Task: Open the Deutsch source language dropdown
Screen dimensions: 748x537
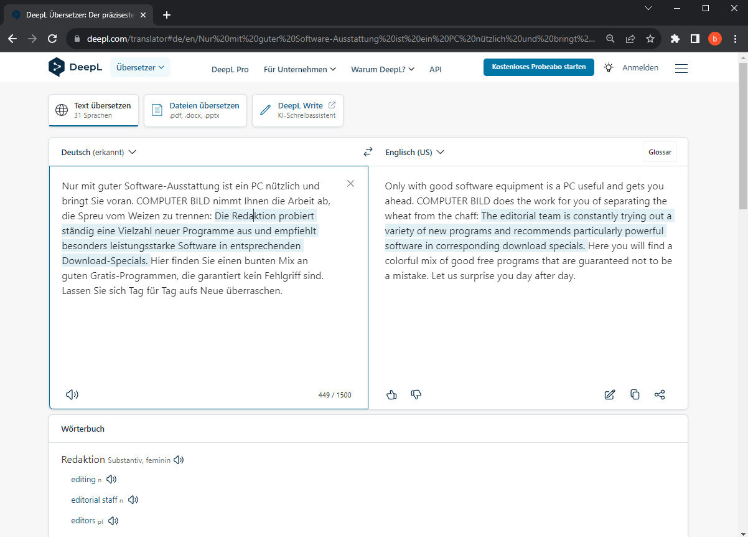Action: click(98, 152)
